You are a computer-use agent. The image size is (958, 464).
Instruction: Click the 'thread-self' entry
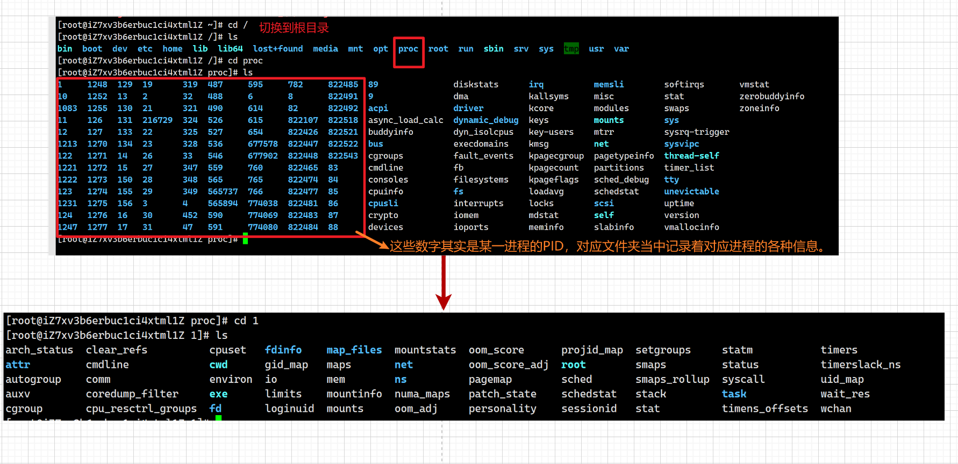[691, 156]
